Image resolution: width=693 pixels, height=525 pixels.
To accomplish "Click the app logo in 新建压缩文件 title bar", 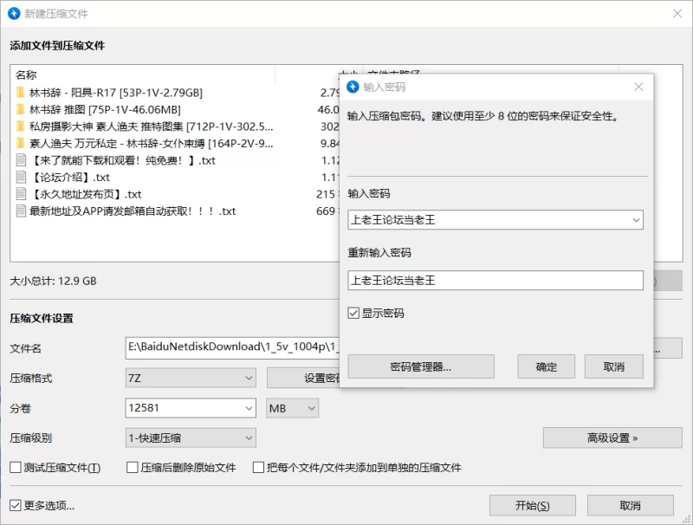I will coord(14,13).
